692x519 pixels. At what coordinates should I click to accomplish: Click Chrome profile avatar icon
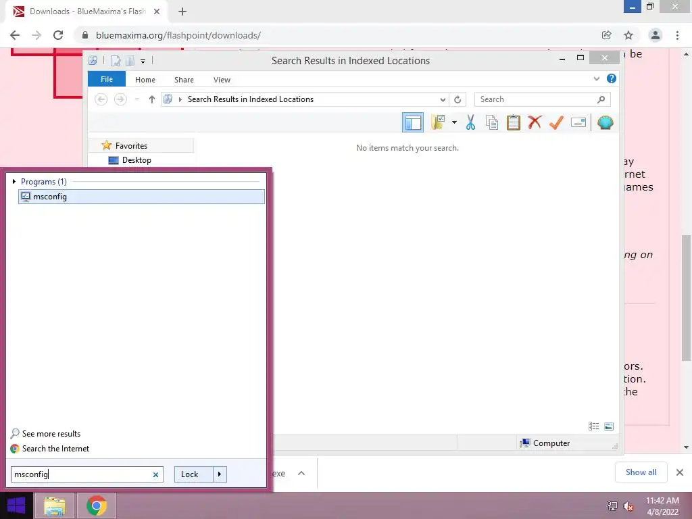coord(656,35)
